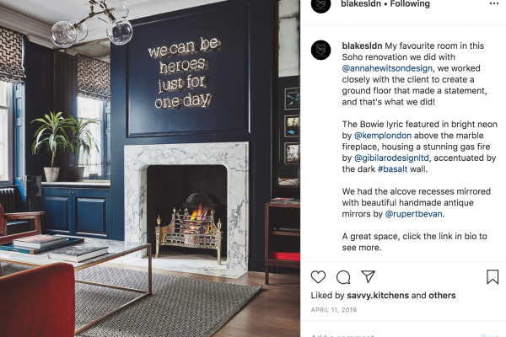Toggle the Following status in header

tap(410, 4)
